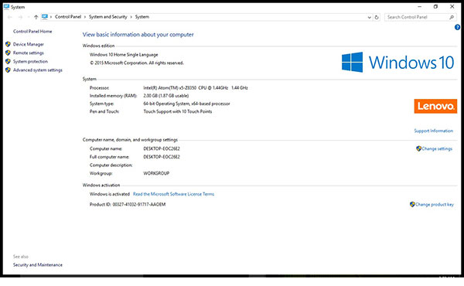Click the Lenovo logo
This screenshot has height=286, width=464.
[x=435, y=106]
